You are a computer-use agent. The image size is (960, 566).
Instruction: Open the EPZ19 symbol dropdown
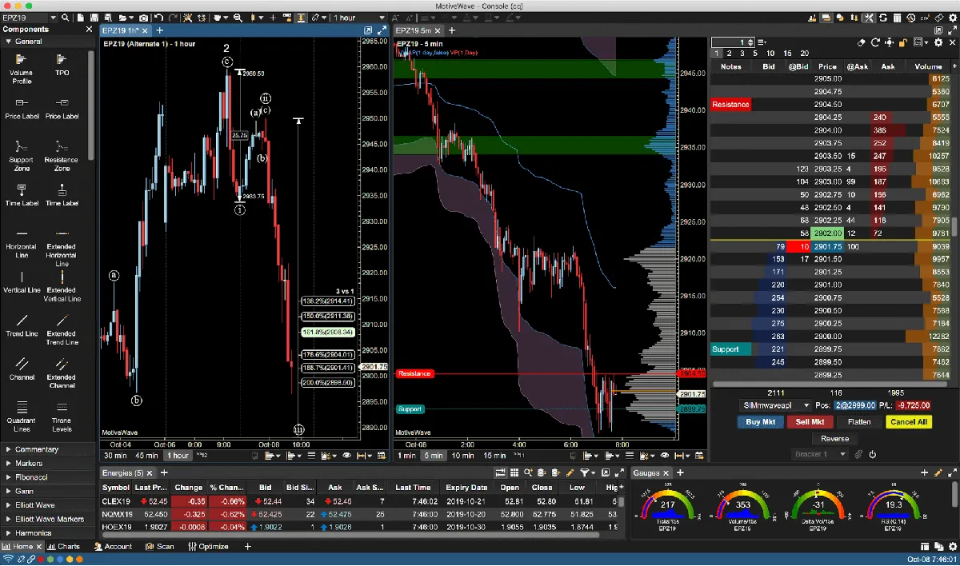coord(53,18)
